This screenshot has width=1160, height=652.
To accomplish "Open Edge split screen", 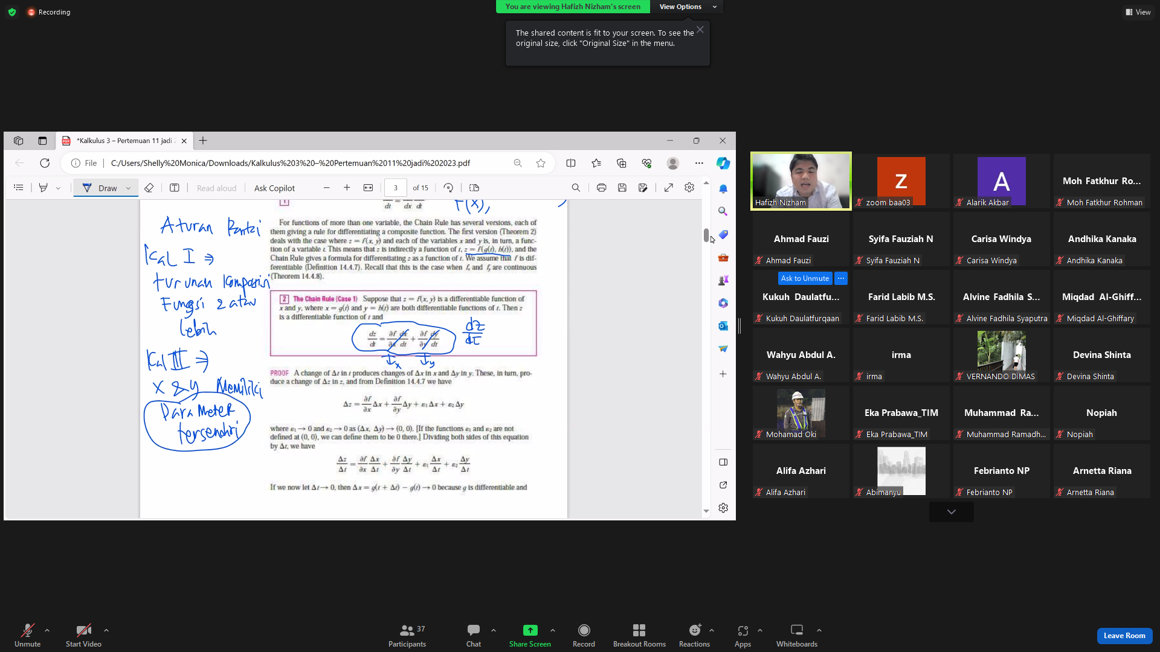I will [571, 163].
